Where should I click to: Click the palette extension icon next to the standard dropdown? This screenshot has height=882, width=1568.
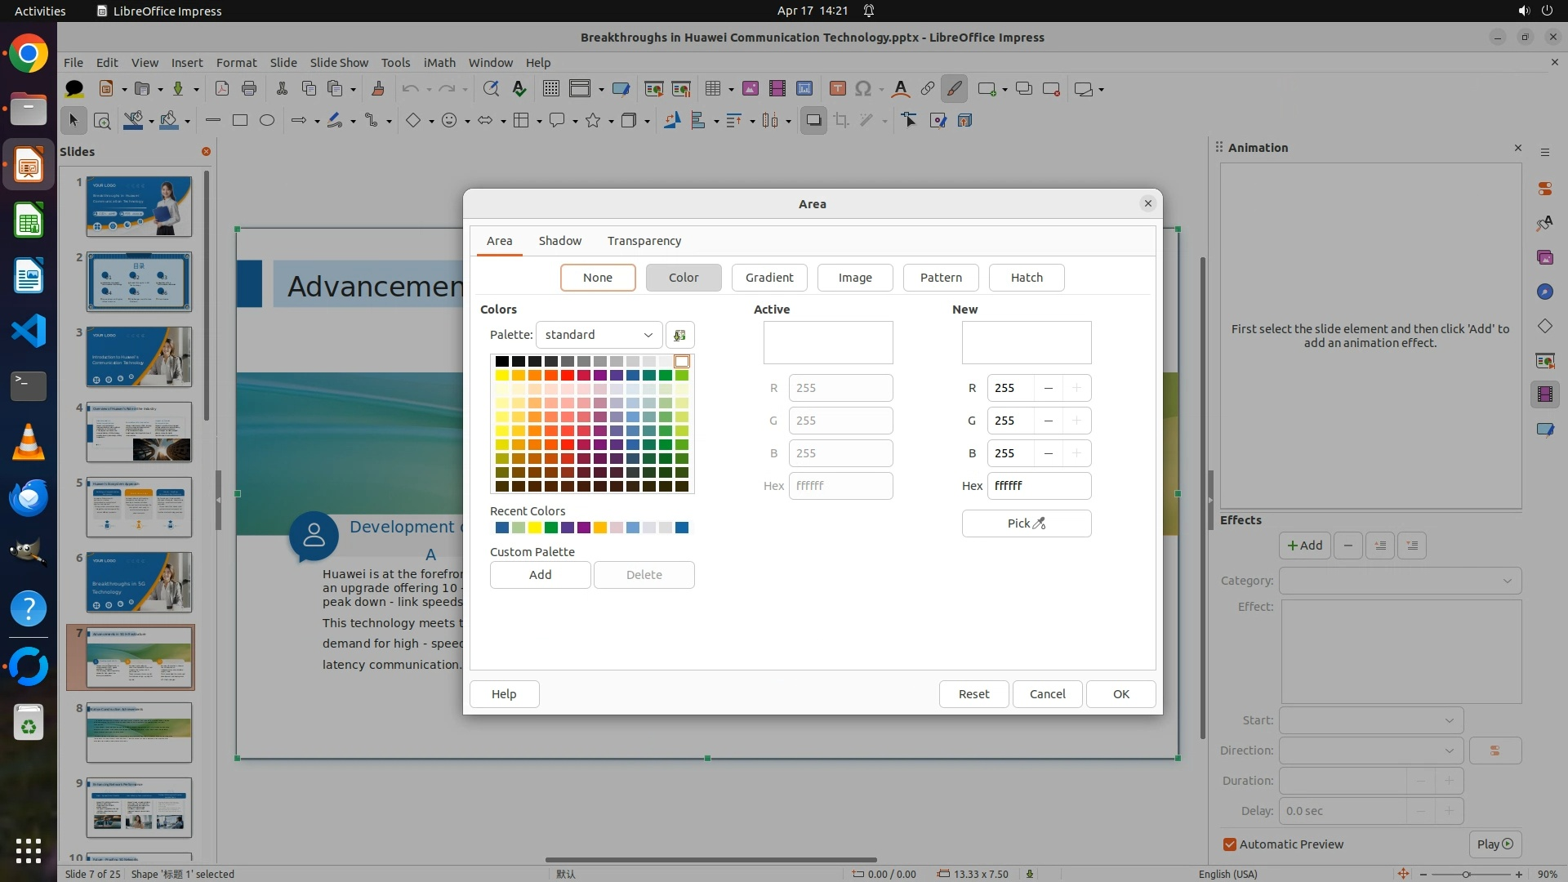coord(679,335)
